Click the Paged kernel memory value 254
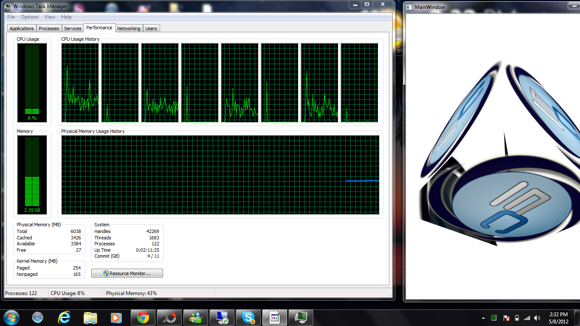The image size is (580, 326). [x=77, y=268]
